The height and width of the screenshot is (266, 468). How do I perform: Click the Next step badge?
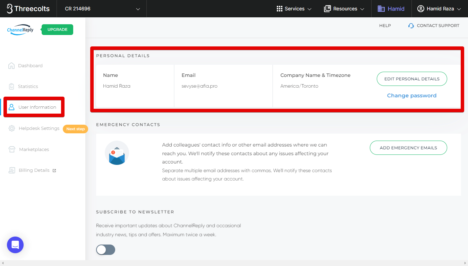[x=75, y=129]
